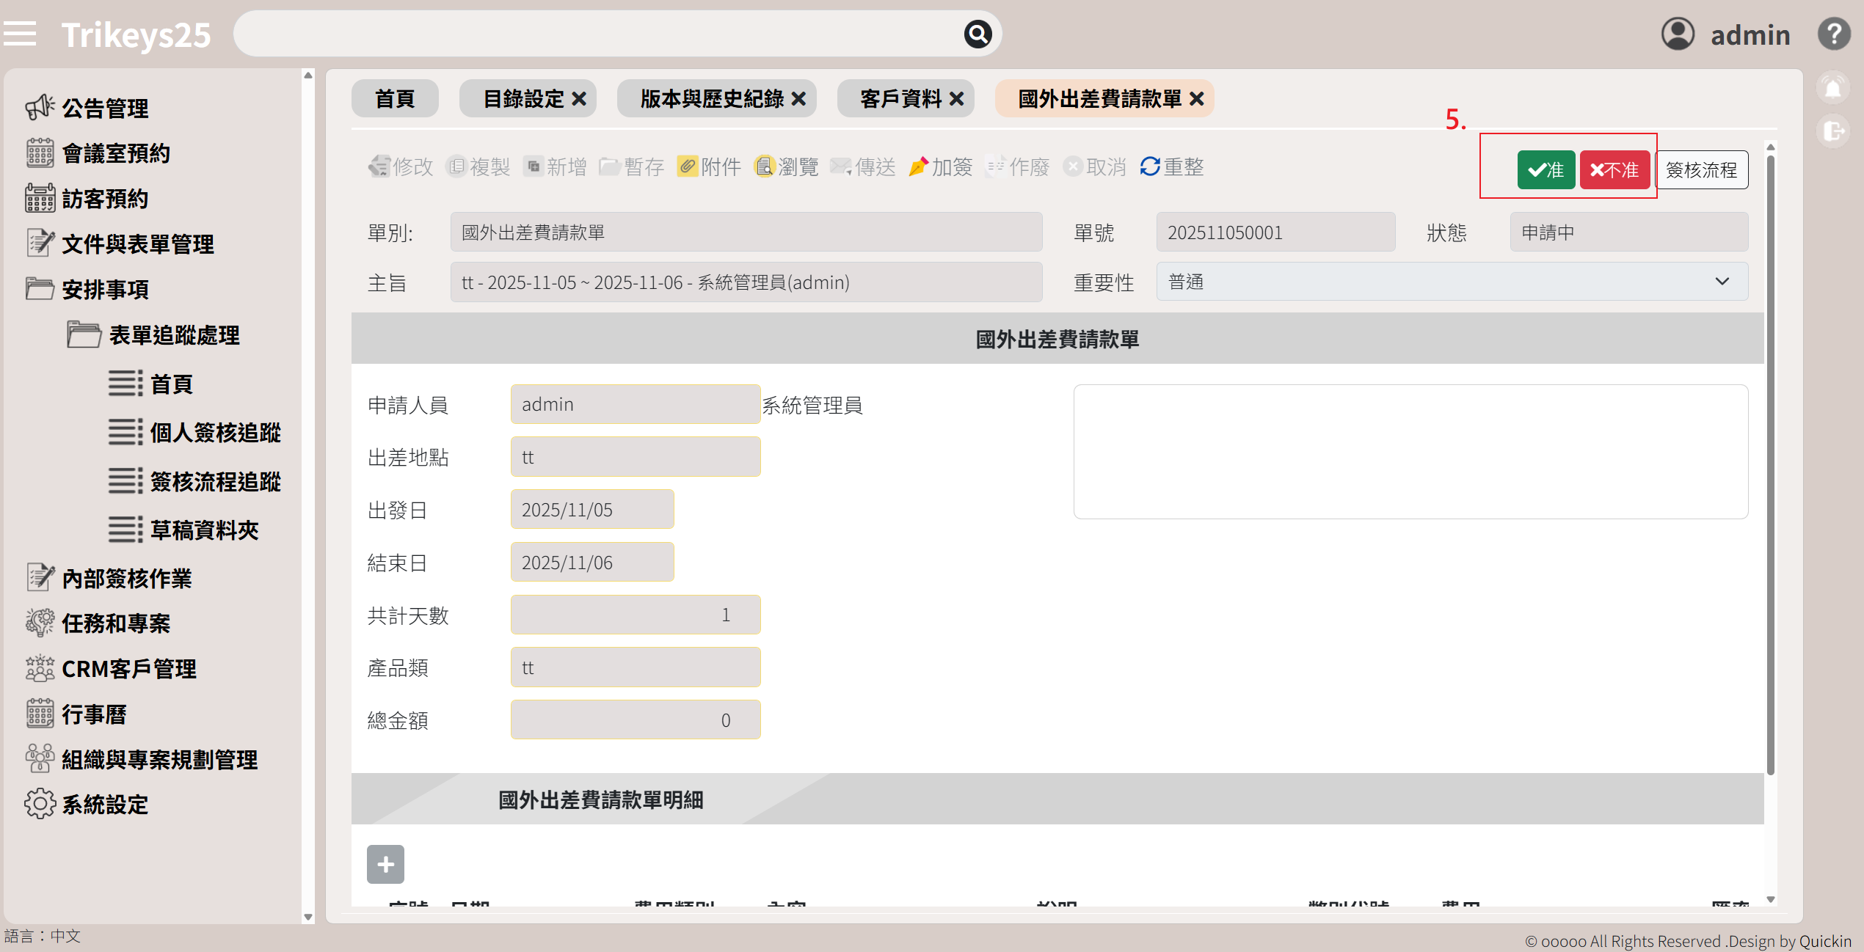Click the notification bell icon
Image resolution: width=1864 pixels, height=952 pixels.
[1832, 89]
